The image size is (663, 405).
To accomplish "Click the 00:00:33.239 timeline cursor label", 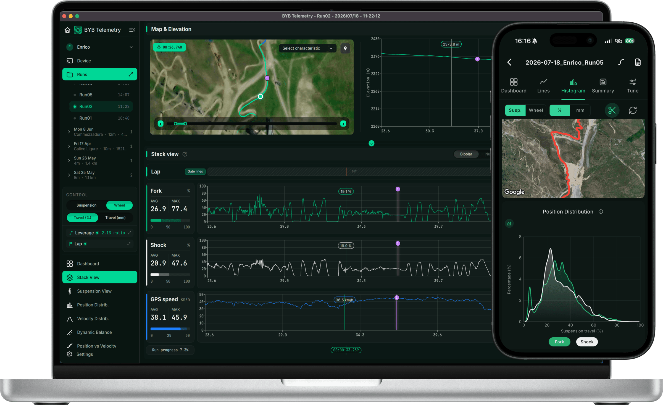I will 346,350.
